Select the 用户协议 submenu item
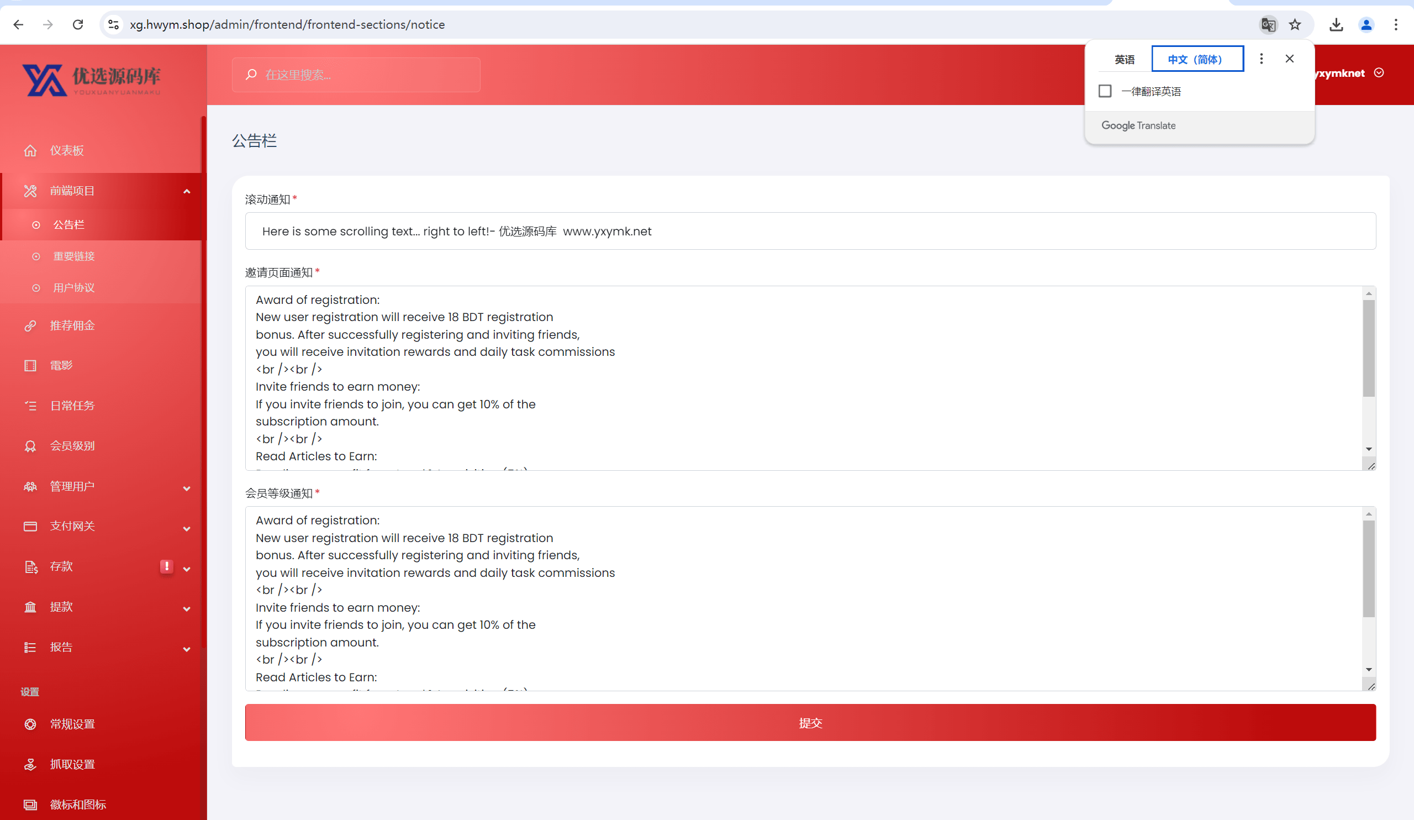 73,288
